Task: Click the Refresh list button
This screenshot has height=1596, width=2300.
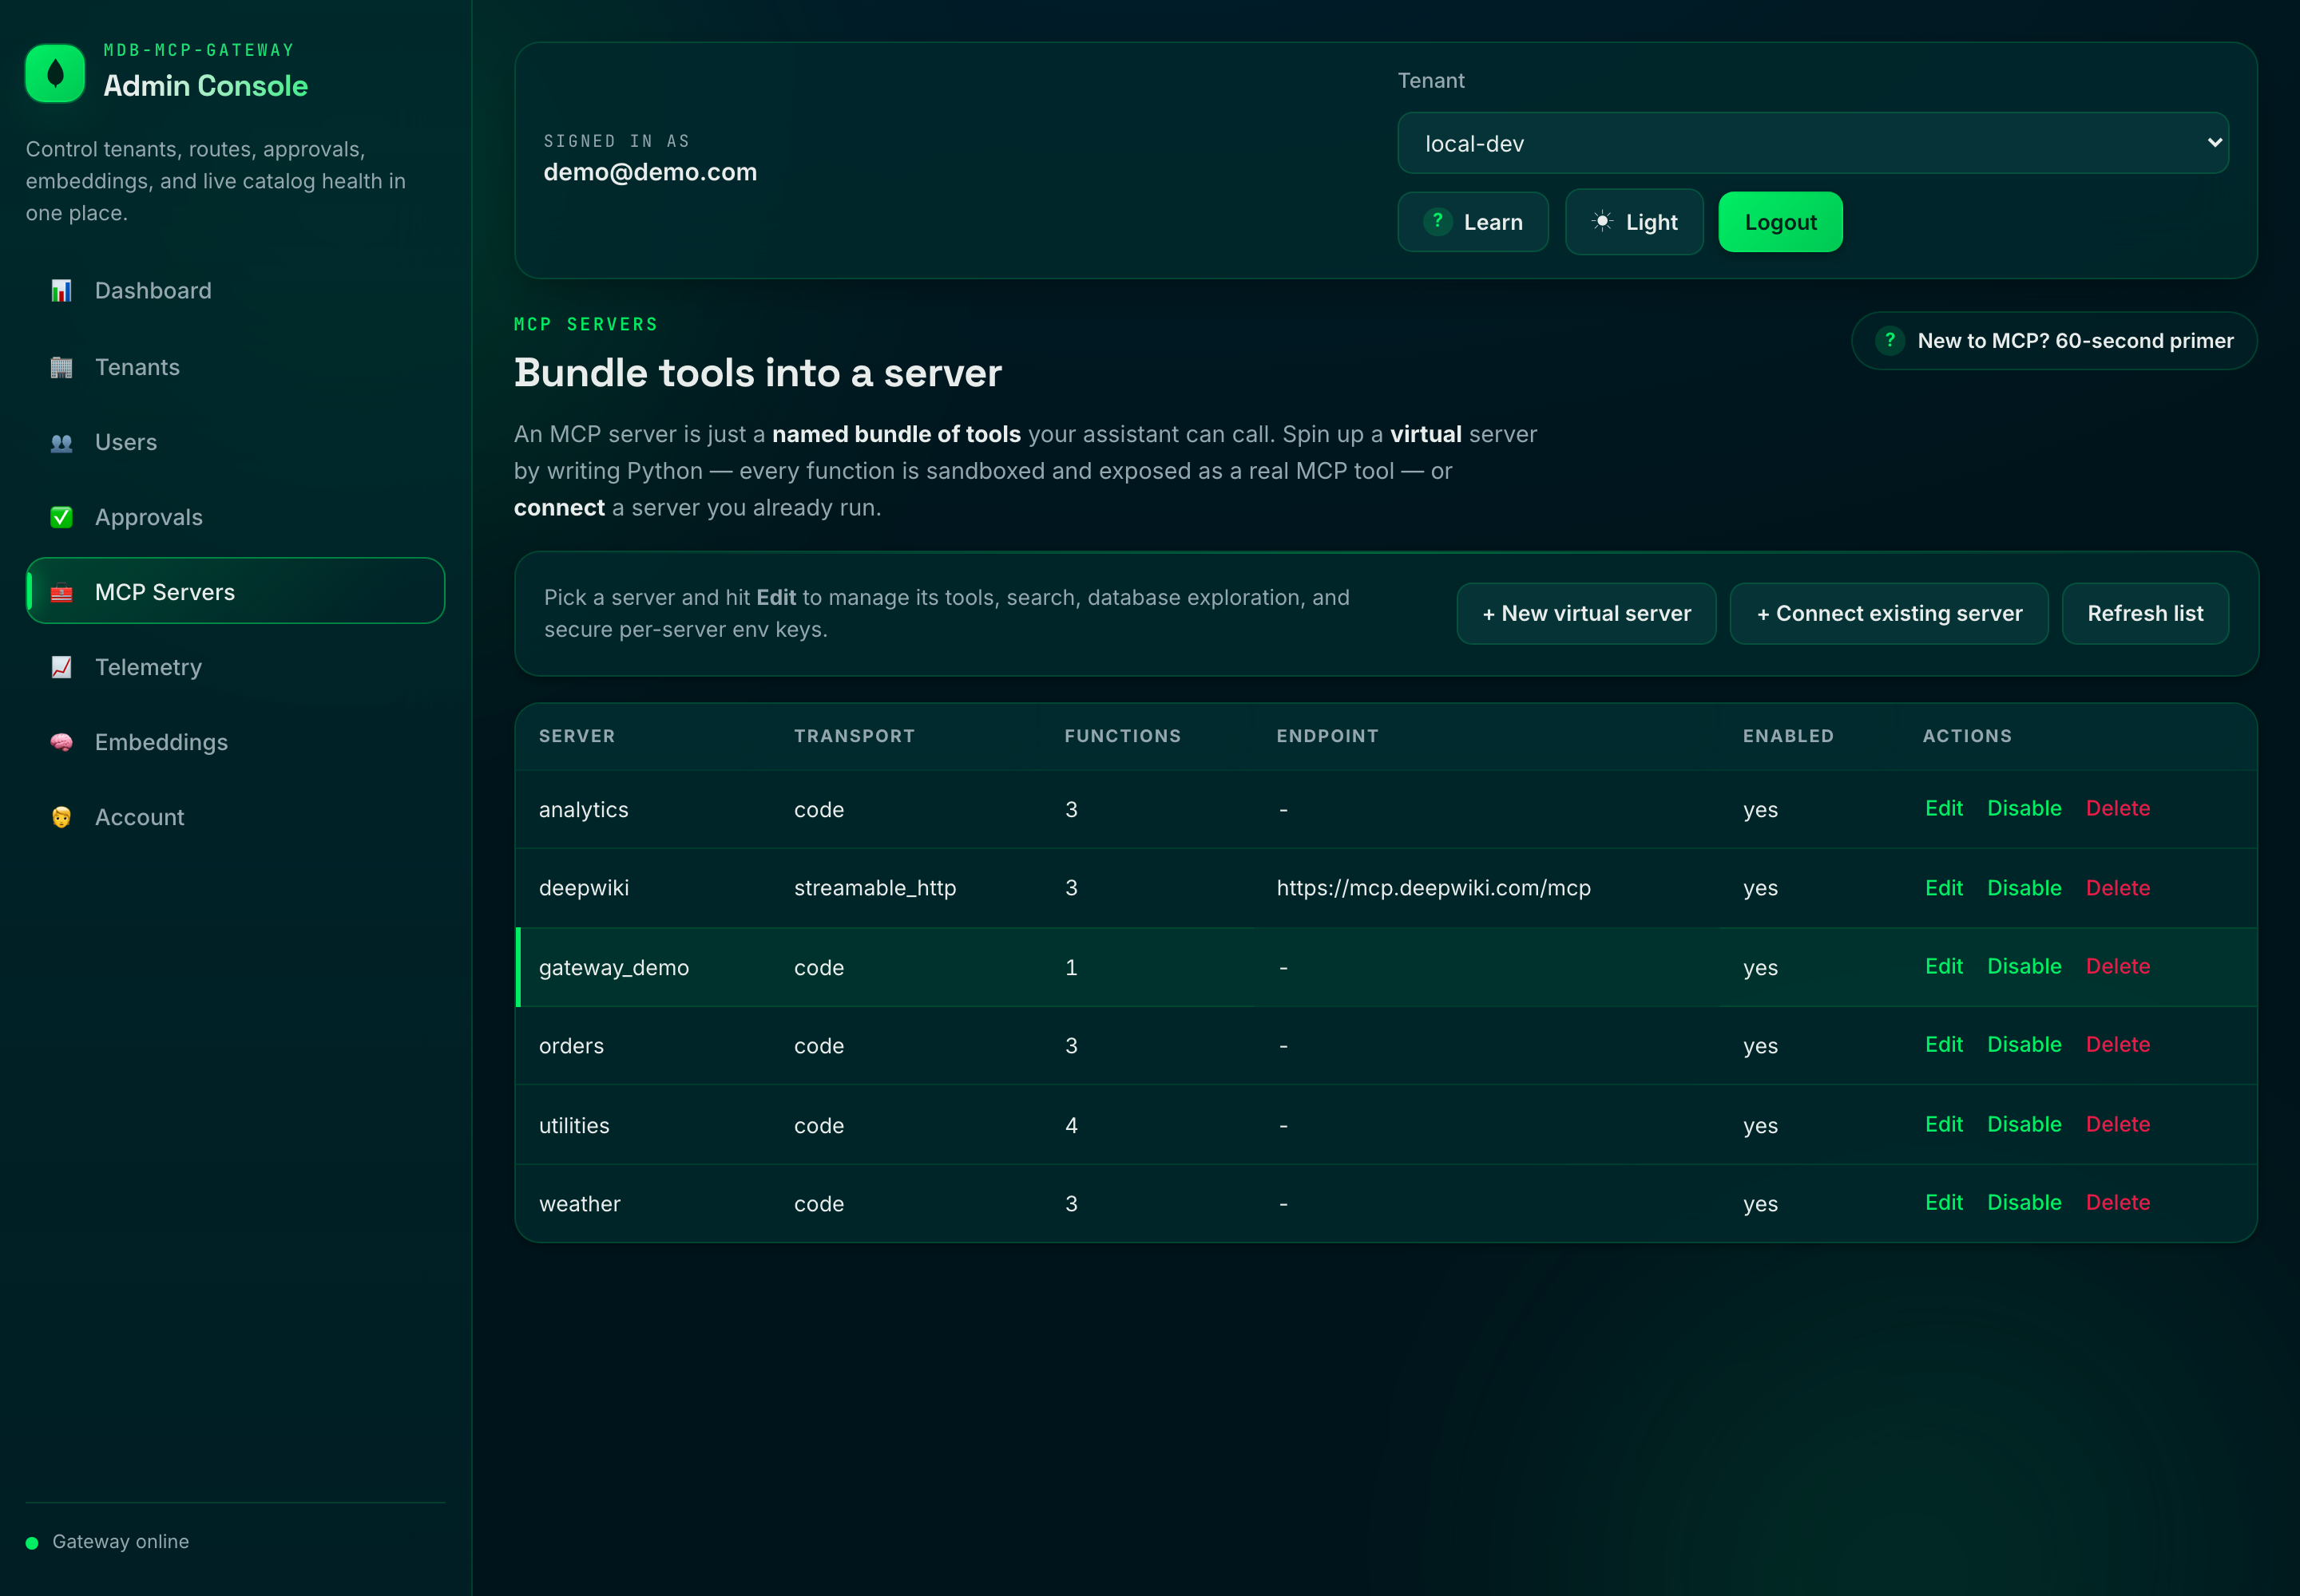Action: tap(2145, 613)
